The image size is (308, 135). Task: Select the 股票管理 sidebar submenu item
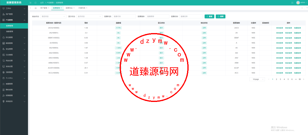click(x=14, y=26)
